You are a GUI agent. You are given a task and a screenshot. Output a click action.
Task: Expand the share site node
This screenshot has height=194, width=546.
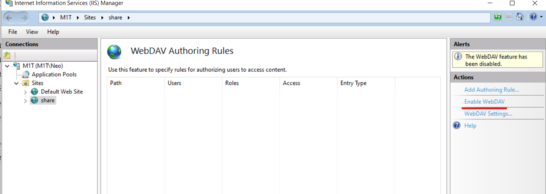25,101
